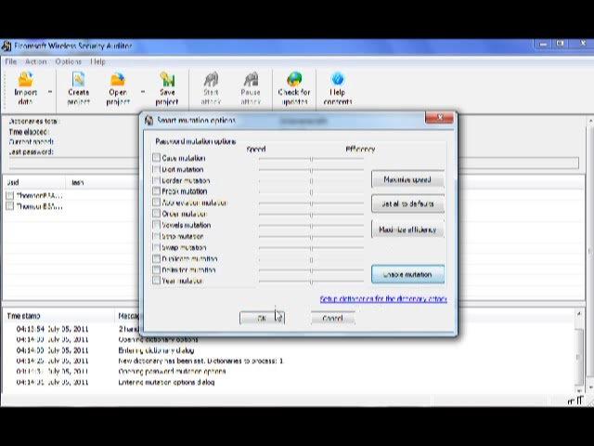Click the Create project icon
The width and height of the screenshot is (594, 446).
tap(78, 88)
